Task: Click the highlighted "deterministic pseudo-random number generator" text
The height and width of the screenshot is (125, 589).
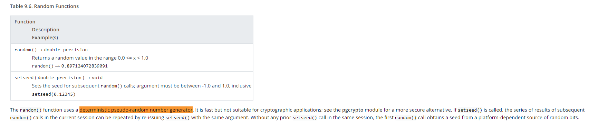Action: (x=136, y=110)
